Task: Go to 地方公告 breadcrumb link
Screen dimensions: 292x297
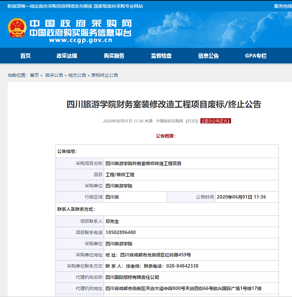Action: click(77, 75)
